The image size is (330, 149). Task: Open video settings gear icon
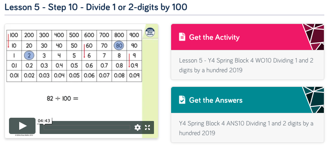(x=137, y=127)
